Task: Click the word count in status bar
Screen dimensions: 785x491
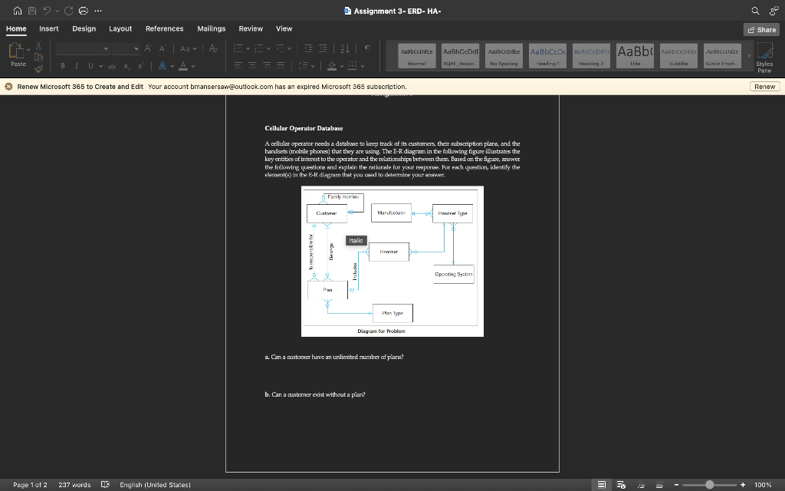Action: (x=74, y=485)
